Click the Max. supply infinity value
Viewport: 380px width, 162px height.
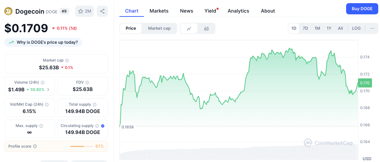pyautogui.click(x=29, y=132)
